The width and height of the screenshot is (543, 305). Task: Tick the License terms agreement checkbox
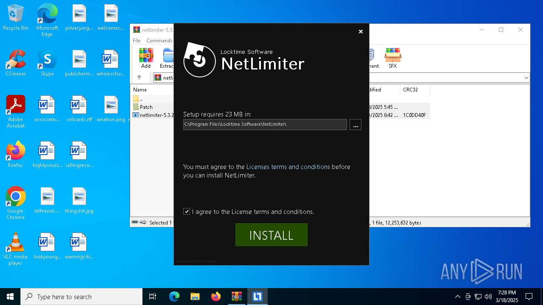pyautogui.click(x=187, y=211)
